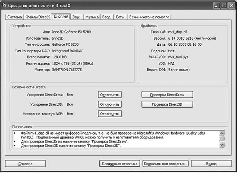The image size is (237, 173).
Task: Close the DirectX diagnostic window
Action: (232, 6)
